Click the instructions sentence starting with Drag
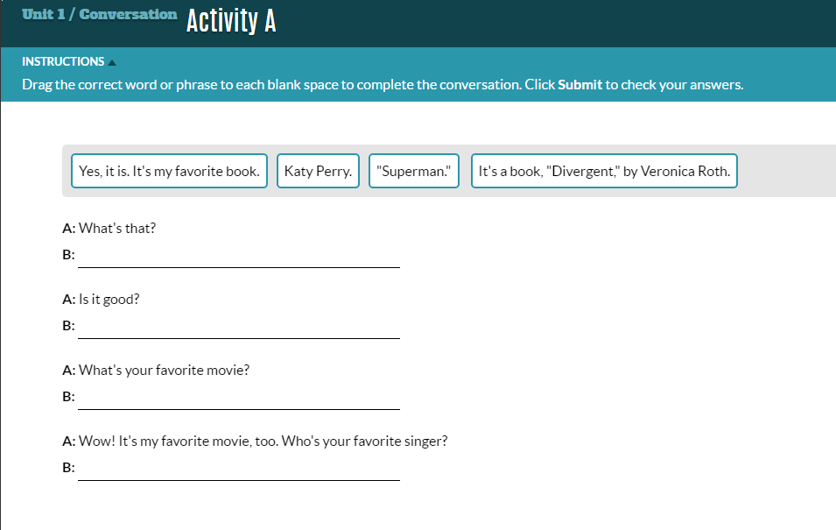 [x=383, y=85]
